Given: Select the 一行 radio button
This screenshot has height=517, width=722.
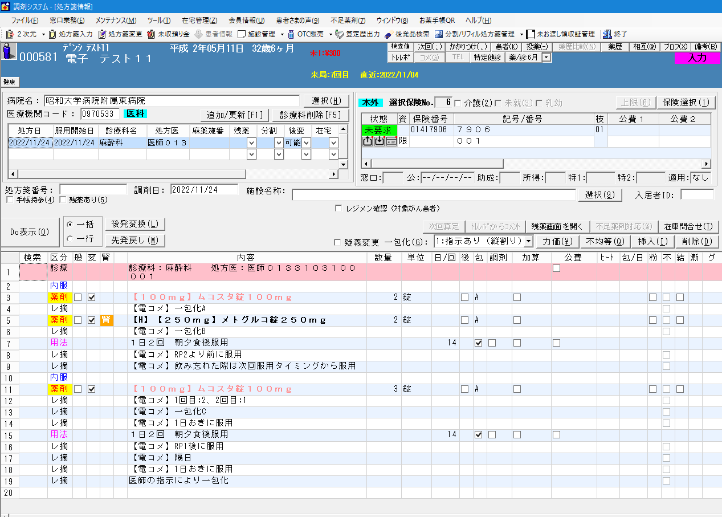Looking at the screenshot, I should coord(70,239).
